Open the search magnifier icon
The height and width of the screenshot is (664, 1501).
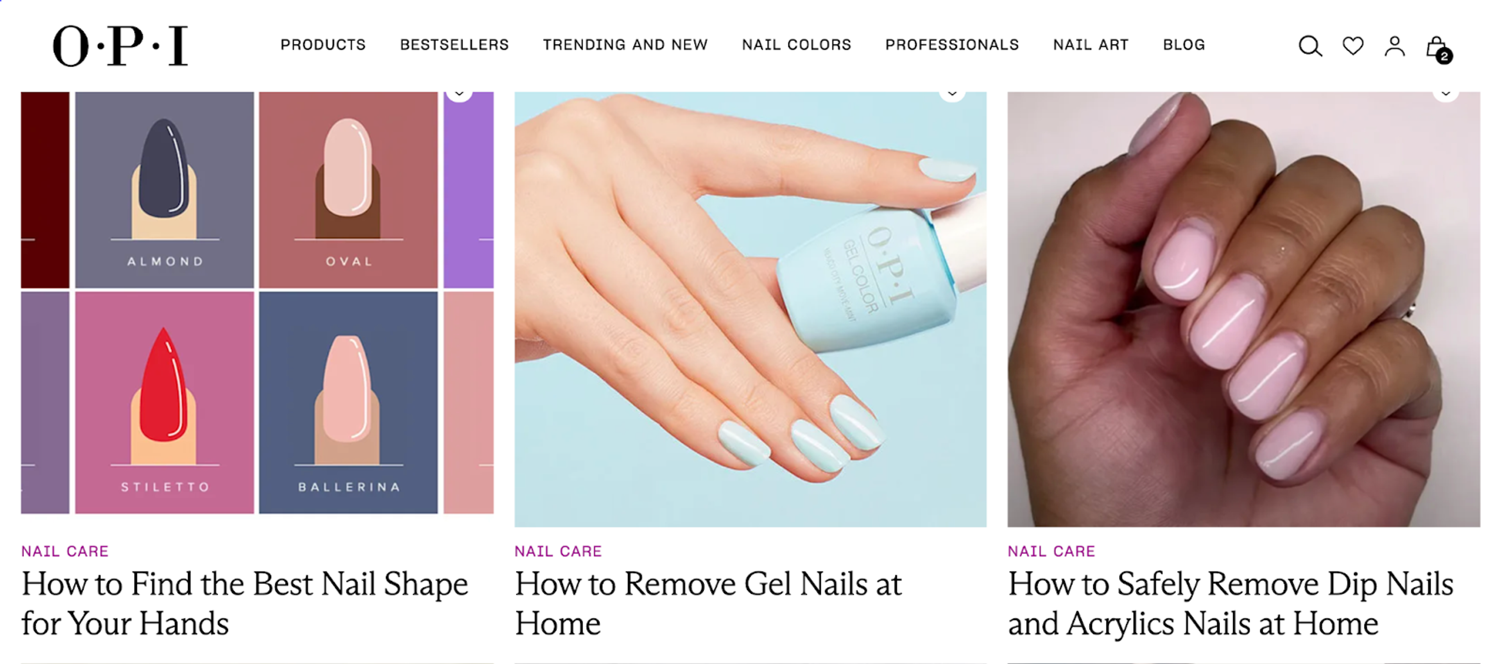click(1310, 45)
